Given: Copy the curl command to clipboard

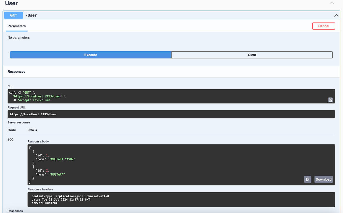Looking at the screenshot, I should click(x=330, y=100).
